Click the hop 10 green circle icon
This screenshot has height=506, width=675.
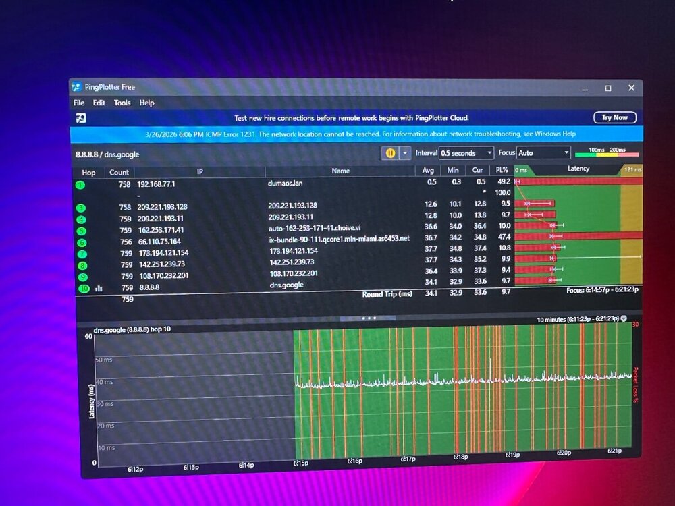point(82,288)
